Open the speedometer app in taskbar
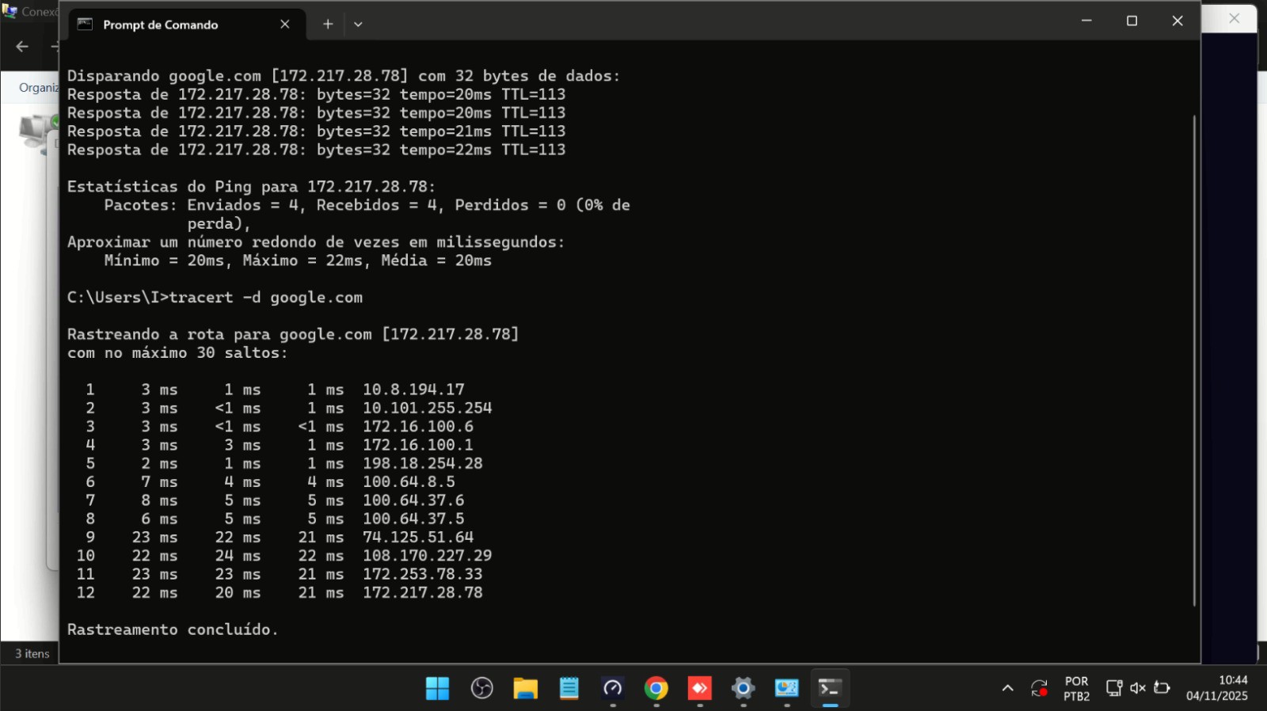 pyautogui.click(x=612, y=688)
